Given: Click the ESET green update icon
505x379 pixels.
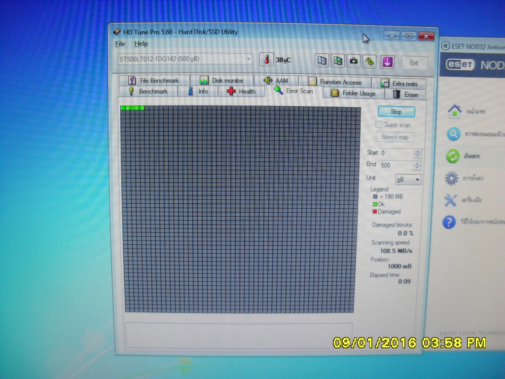Looking at the screenshot, I should [x=453, y=156].
